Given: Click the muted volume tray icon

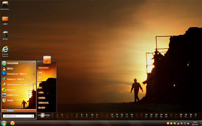Looking at the screenshot, I should pos(188,123).
